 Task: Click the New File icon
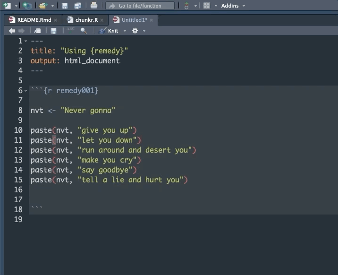[x=7, y=5]
